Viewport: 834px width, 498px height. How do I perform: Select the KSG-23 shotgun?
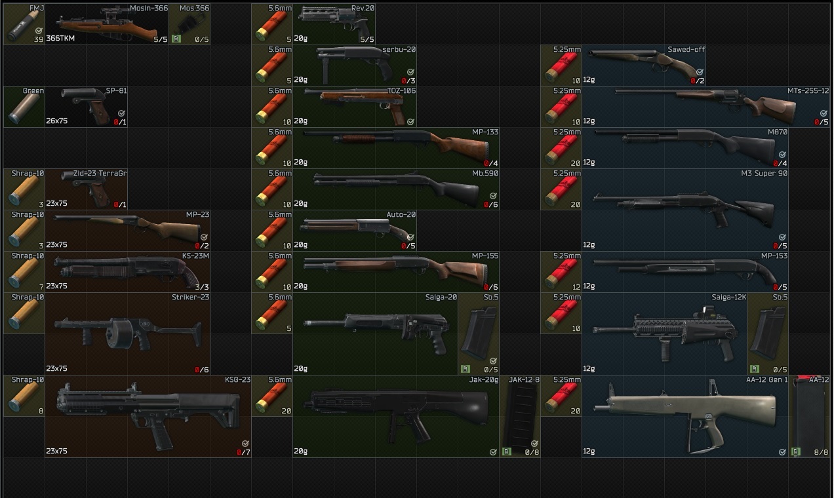148,415
